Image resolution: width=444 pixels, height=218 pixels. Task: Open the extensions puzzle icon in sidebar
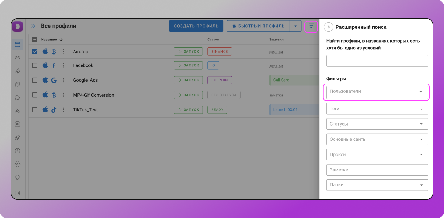click(x=17, y=98)
